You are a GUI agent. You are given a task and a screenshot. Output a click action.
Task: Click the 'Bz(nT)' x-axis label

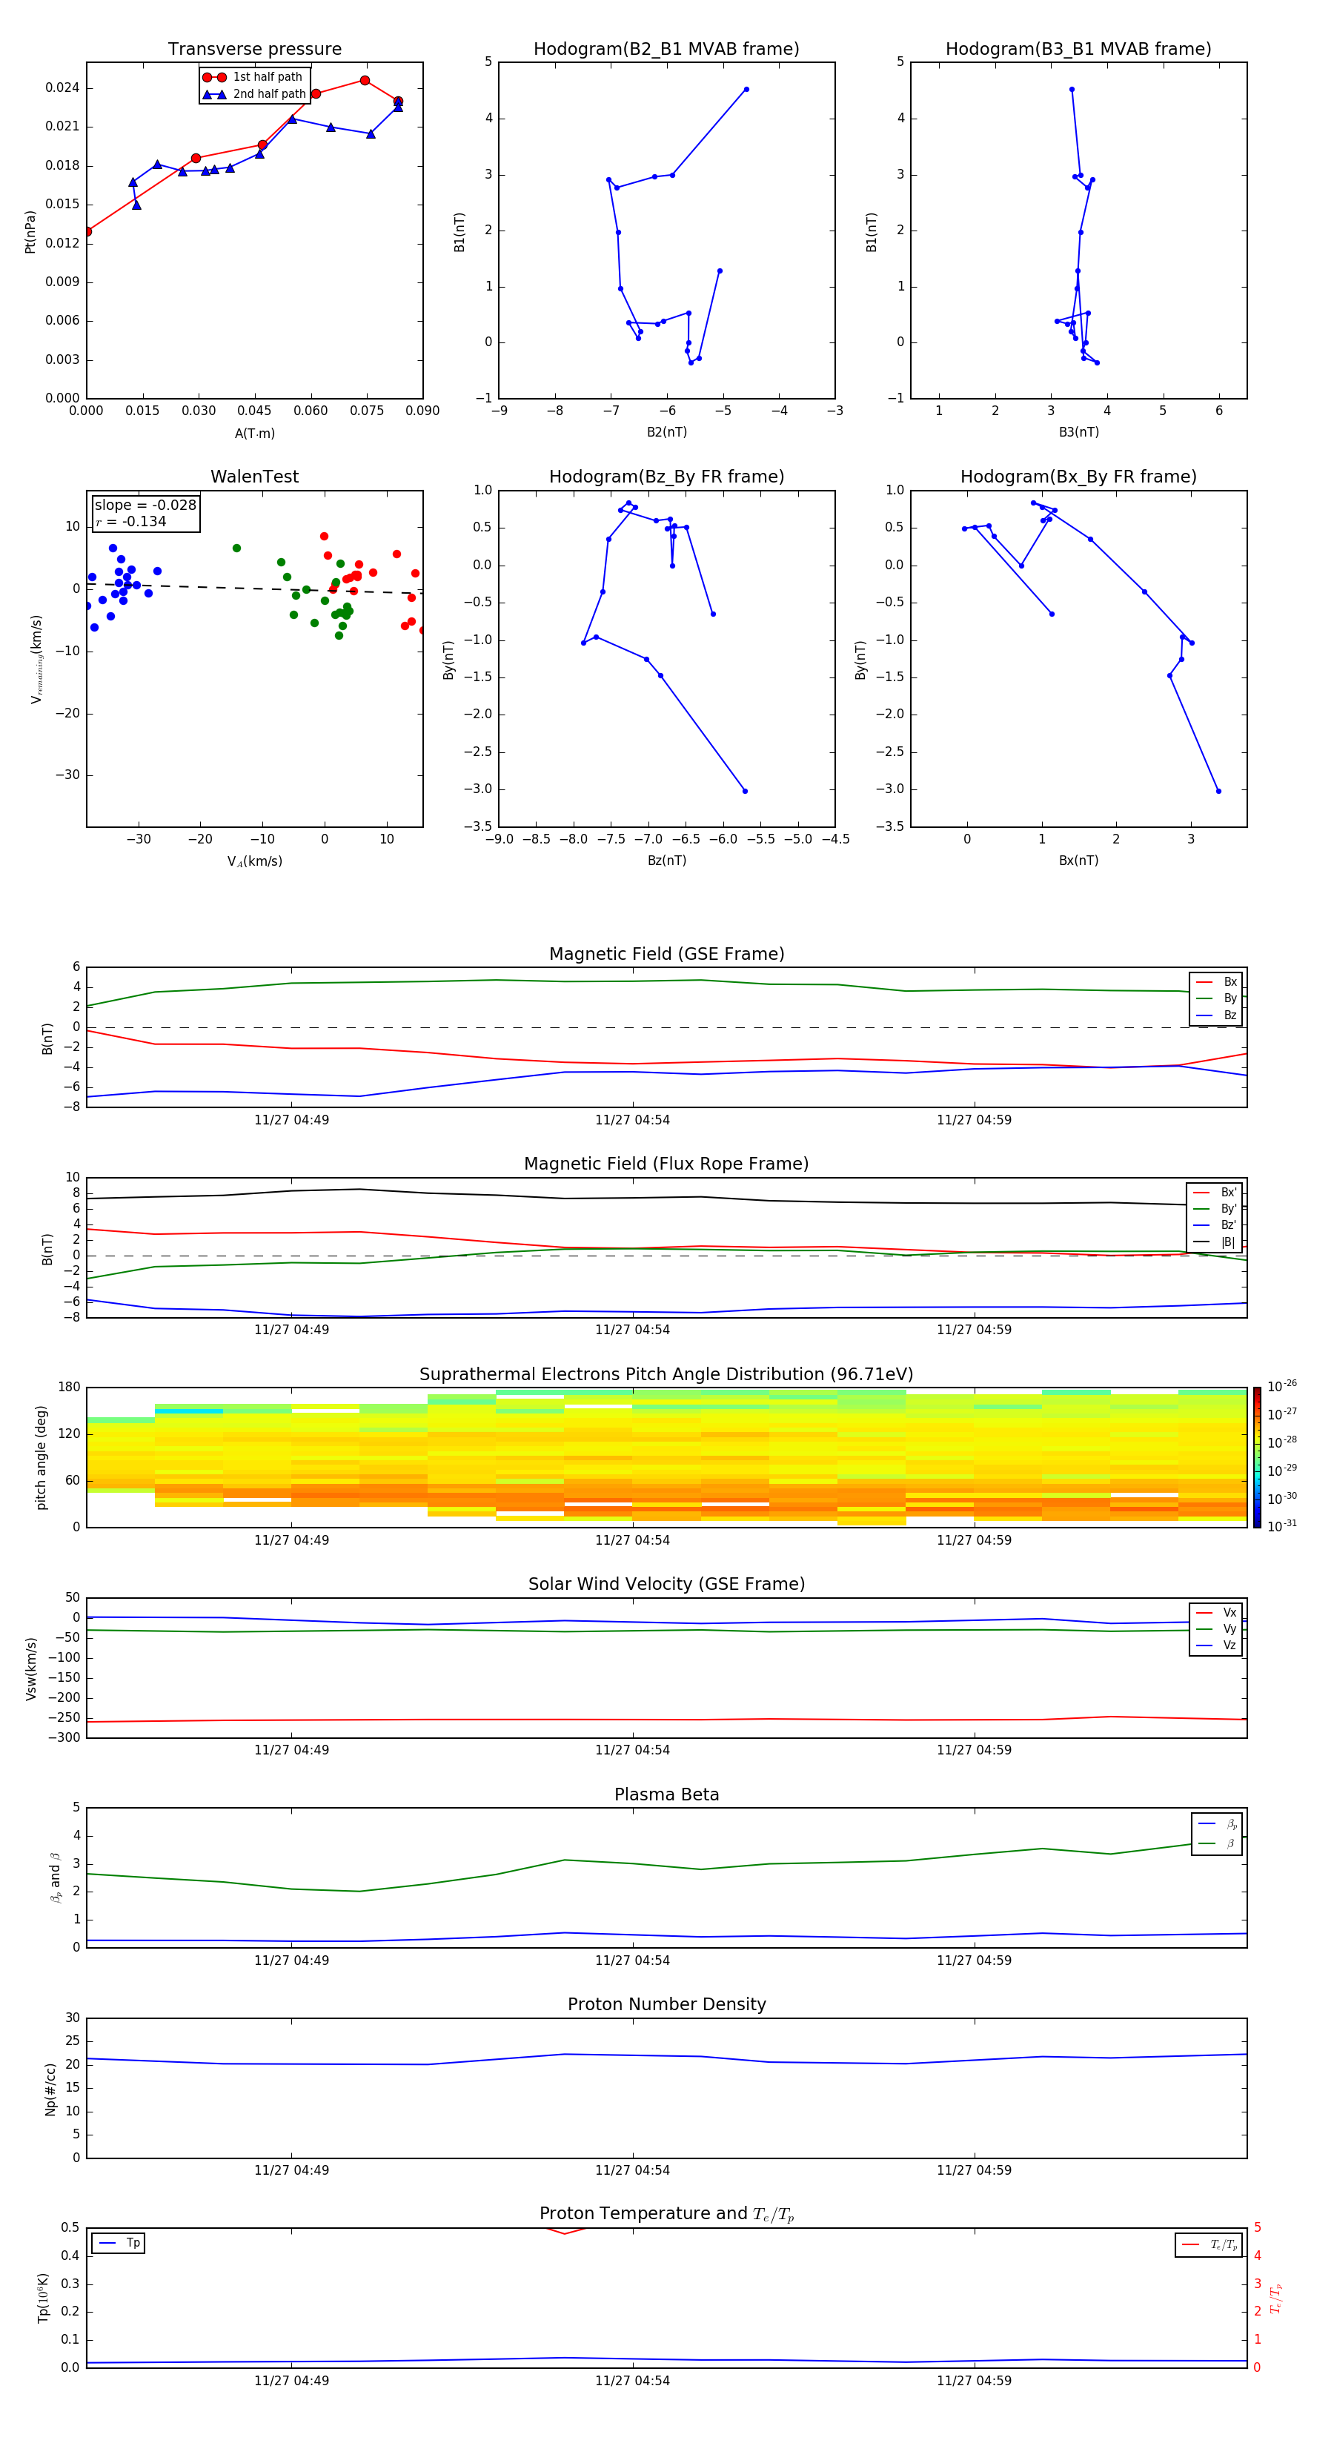[x=666, y=861]
